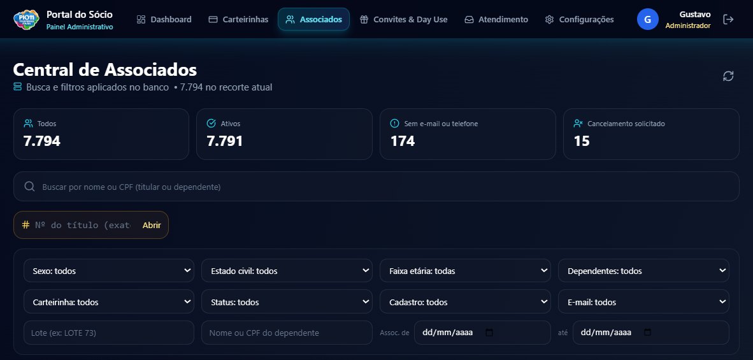The height and width of the screenshot is (360, 753).
Task: Open Configurações from the navigation
Action: pyautogui.click(x=579, y=19)
